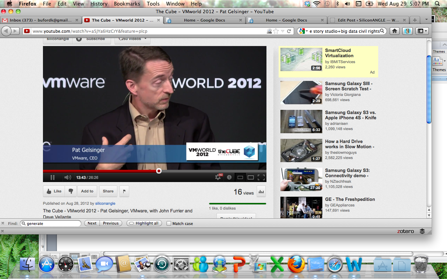Image resolution: width=447 pixels, height=279 pixels.
Task: Click the Share button
Action: pos(108,191)
